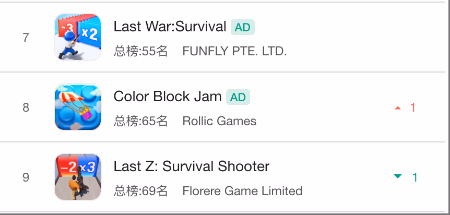Image resolution: width=450 pixels, height=215 pixels.
Task: Click the green down arrow for Last Z
Action: pos(398,176)
